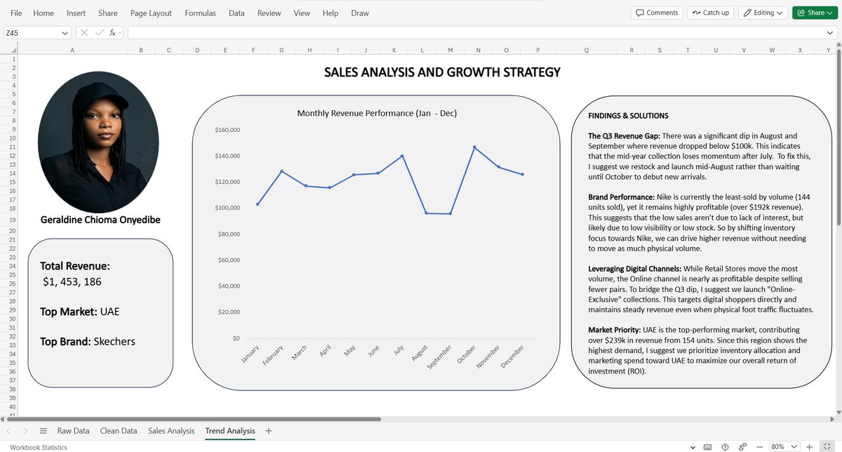Add a new sheet with plus icon

point(269,431)
